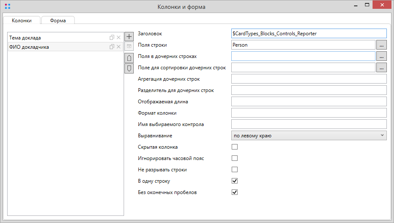Click the plus button to add column
The height and width of the screenshot is (223, 394).
point(129,37)
